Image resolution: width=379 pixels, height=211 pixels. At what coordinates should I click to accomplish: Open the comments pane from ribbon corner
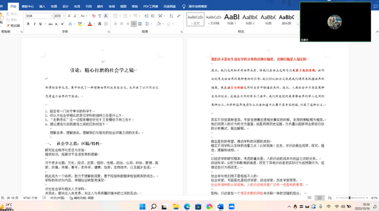375,7
